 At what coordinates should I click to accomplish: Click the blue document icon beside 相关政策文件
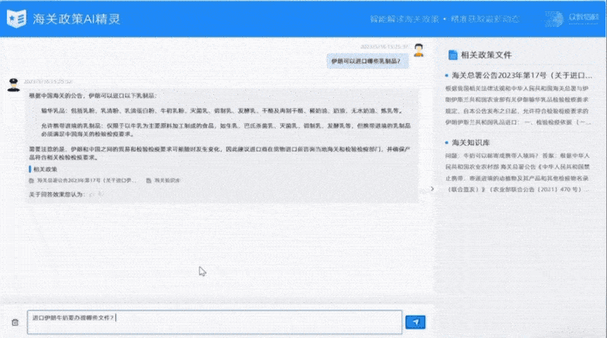[452, 55]
